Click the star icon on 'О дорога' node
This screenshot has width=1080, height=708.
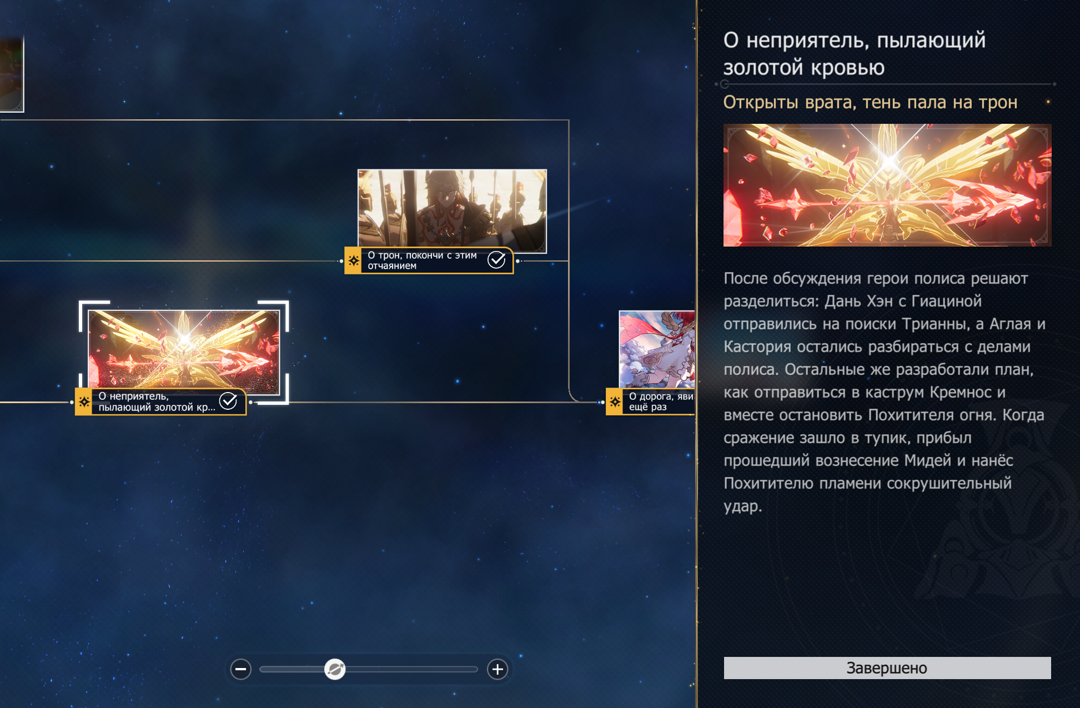615,401
